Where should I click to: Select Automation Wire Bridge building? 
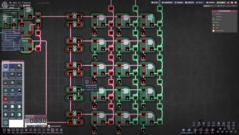[12, 67]
